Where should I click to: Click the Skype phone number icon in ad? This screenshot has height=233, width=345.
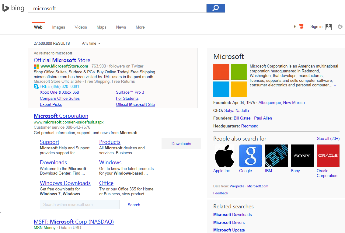click(36, 87)
